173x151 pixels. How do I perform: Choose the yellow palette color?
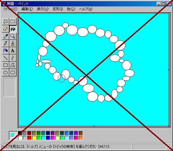(34, 138)
